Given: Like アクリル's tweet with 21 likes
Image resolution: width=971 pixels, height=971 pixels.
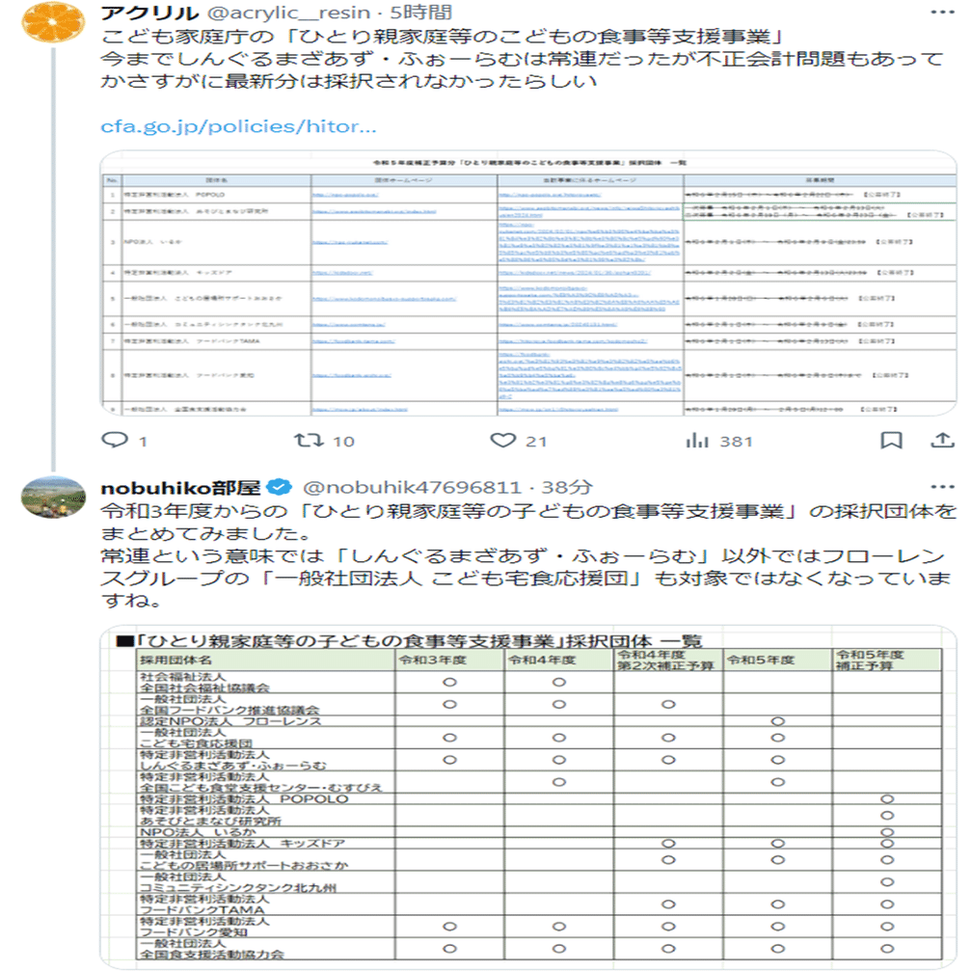Looking at the screenshot, I should click(502, 441).
